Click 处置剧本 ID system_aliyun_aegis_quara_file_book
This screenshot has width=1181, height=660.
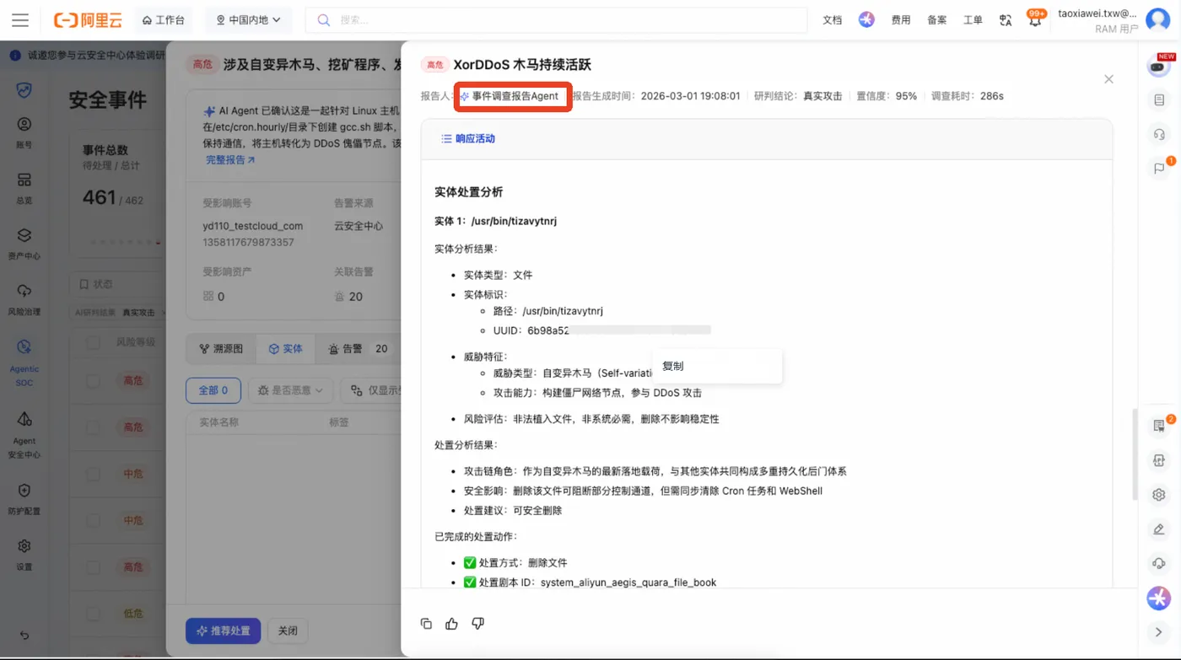click(x=628, y=582)
